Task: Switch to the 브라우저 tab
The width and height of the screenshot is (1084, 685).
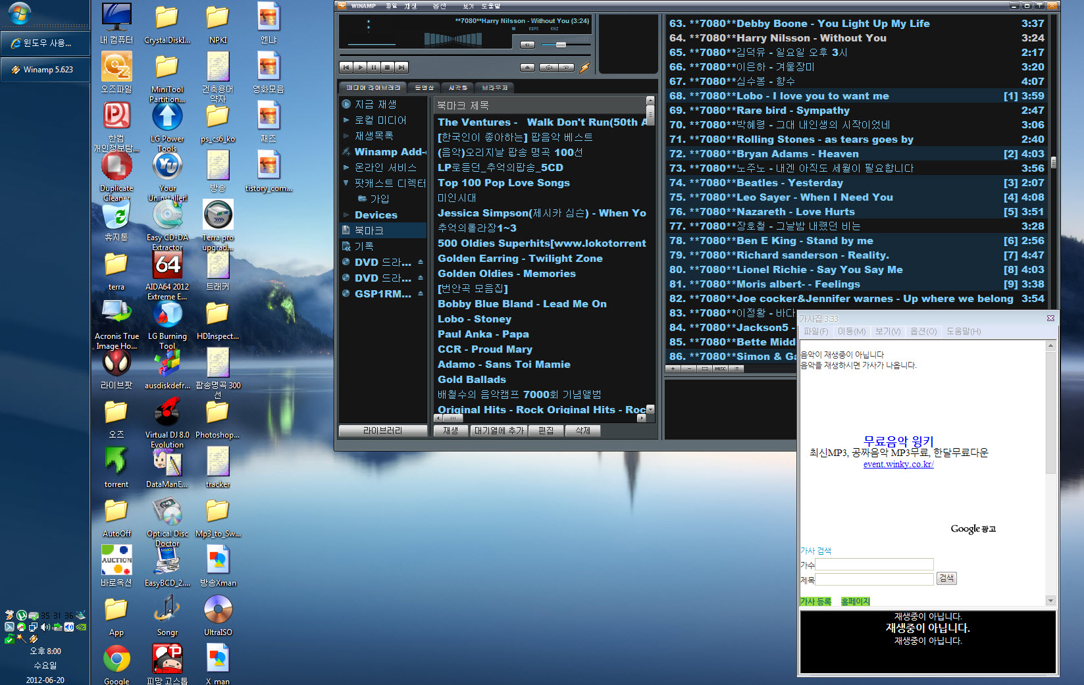Action: tap(494, 88)
